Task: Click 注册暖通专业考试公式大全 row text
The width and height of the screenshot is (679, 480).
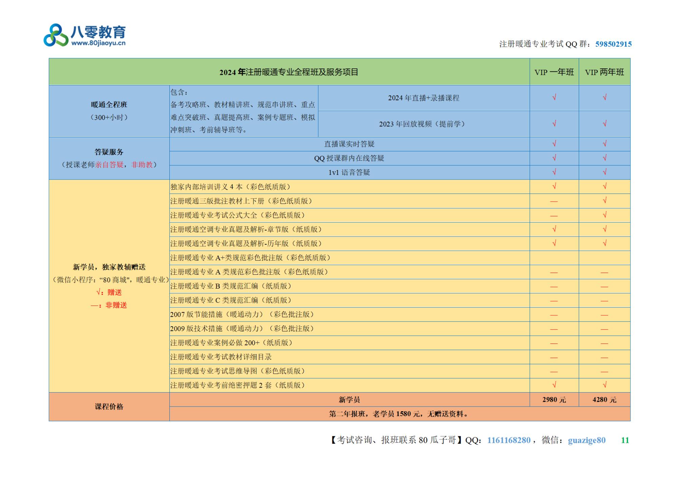Action: [x=238, y=215]
